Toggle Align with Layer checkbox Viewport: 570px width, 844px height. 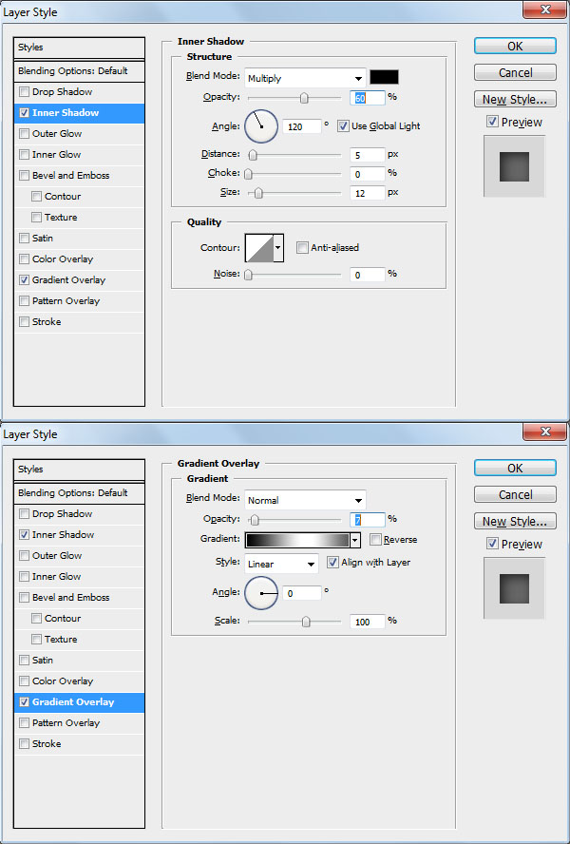click(x=332, y=562)
